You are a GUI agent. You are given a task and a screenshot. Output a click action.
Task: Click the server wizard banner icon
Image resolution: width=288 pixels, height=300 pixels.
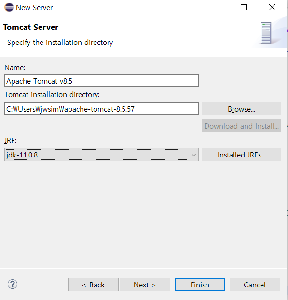click(x=266, y=33)
